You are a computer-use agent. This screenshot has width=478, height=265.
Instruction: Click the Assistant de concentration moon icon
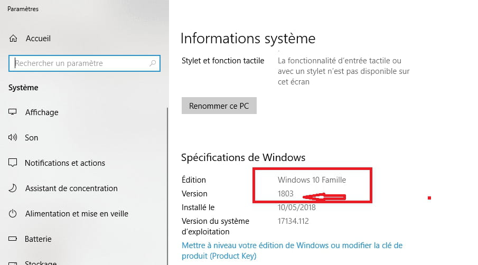pos(13,188)
